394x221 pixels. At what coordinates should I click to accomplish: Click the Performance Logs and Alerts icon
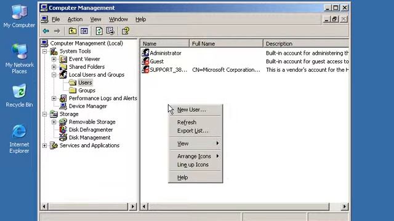pos(63,98)
